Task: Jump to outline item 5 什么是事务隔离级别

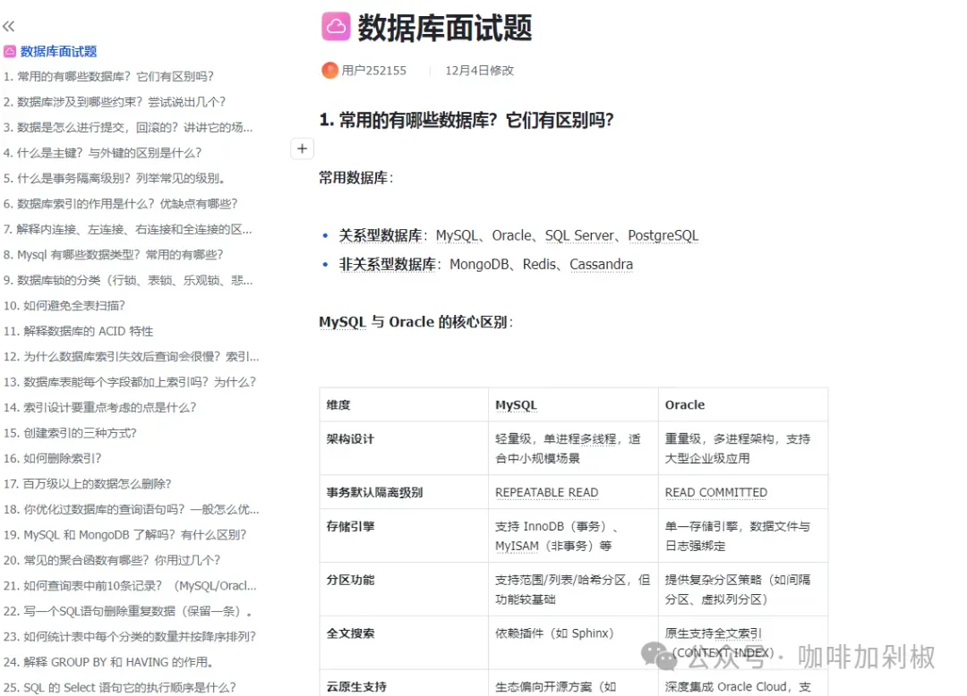Action: tap(114, 179)
